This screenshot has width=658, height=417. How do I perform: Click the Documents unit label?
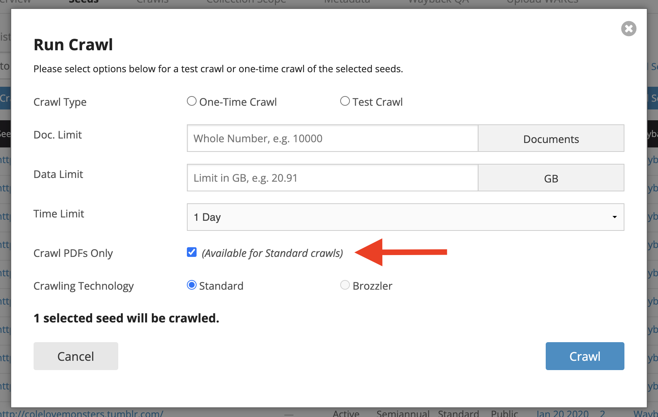551,139
